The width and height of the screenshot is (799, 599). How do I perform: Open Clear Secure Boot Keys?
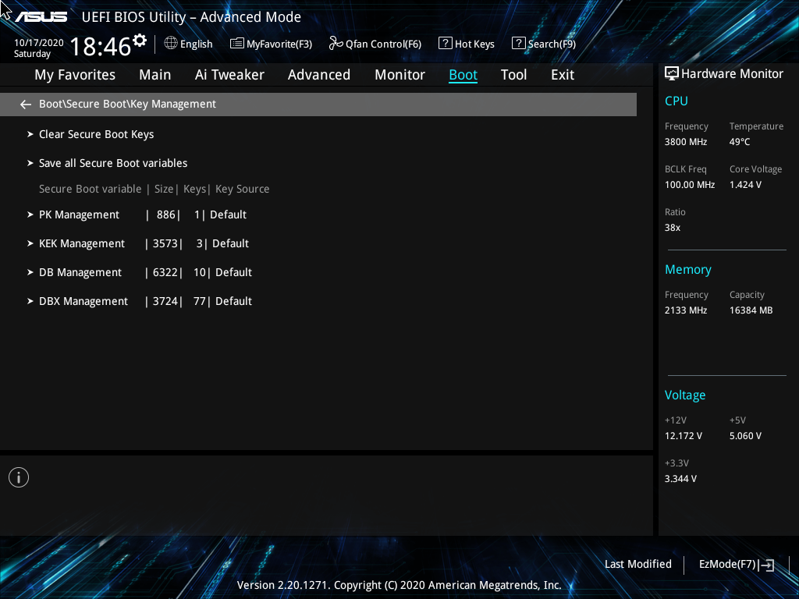(96, 134)
